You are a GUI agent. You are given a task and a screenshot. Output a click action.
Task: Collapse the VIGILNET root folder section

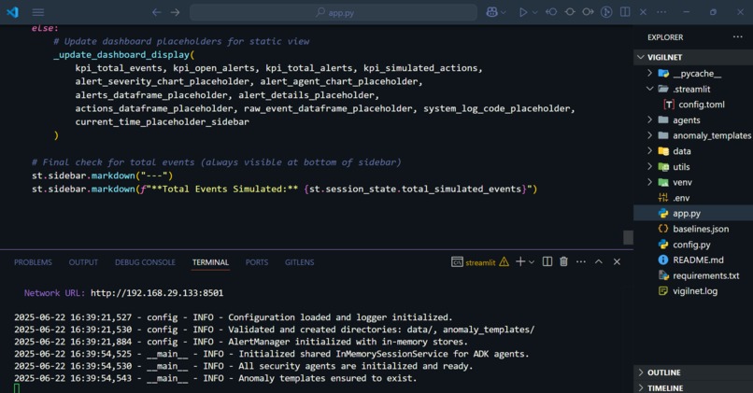tap(693, 57)
